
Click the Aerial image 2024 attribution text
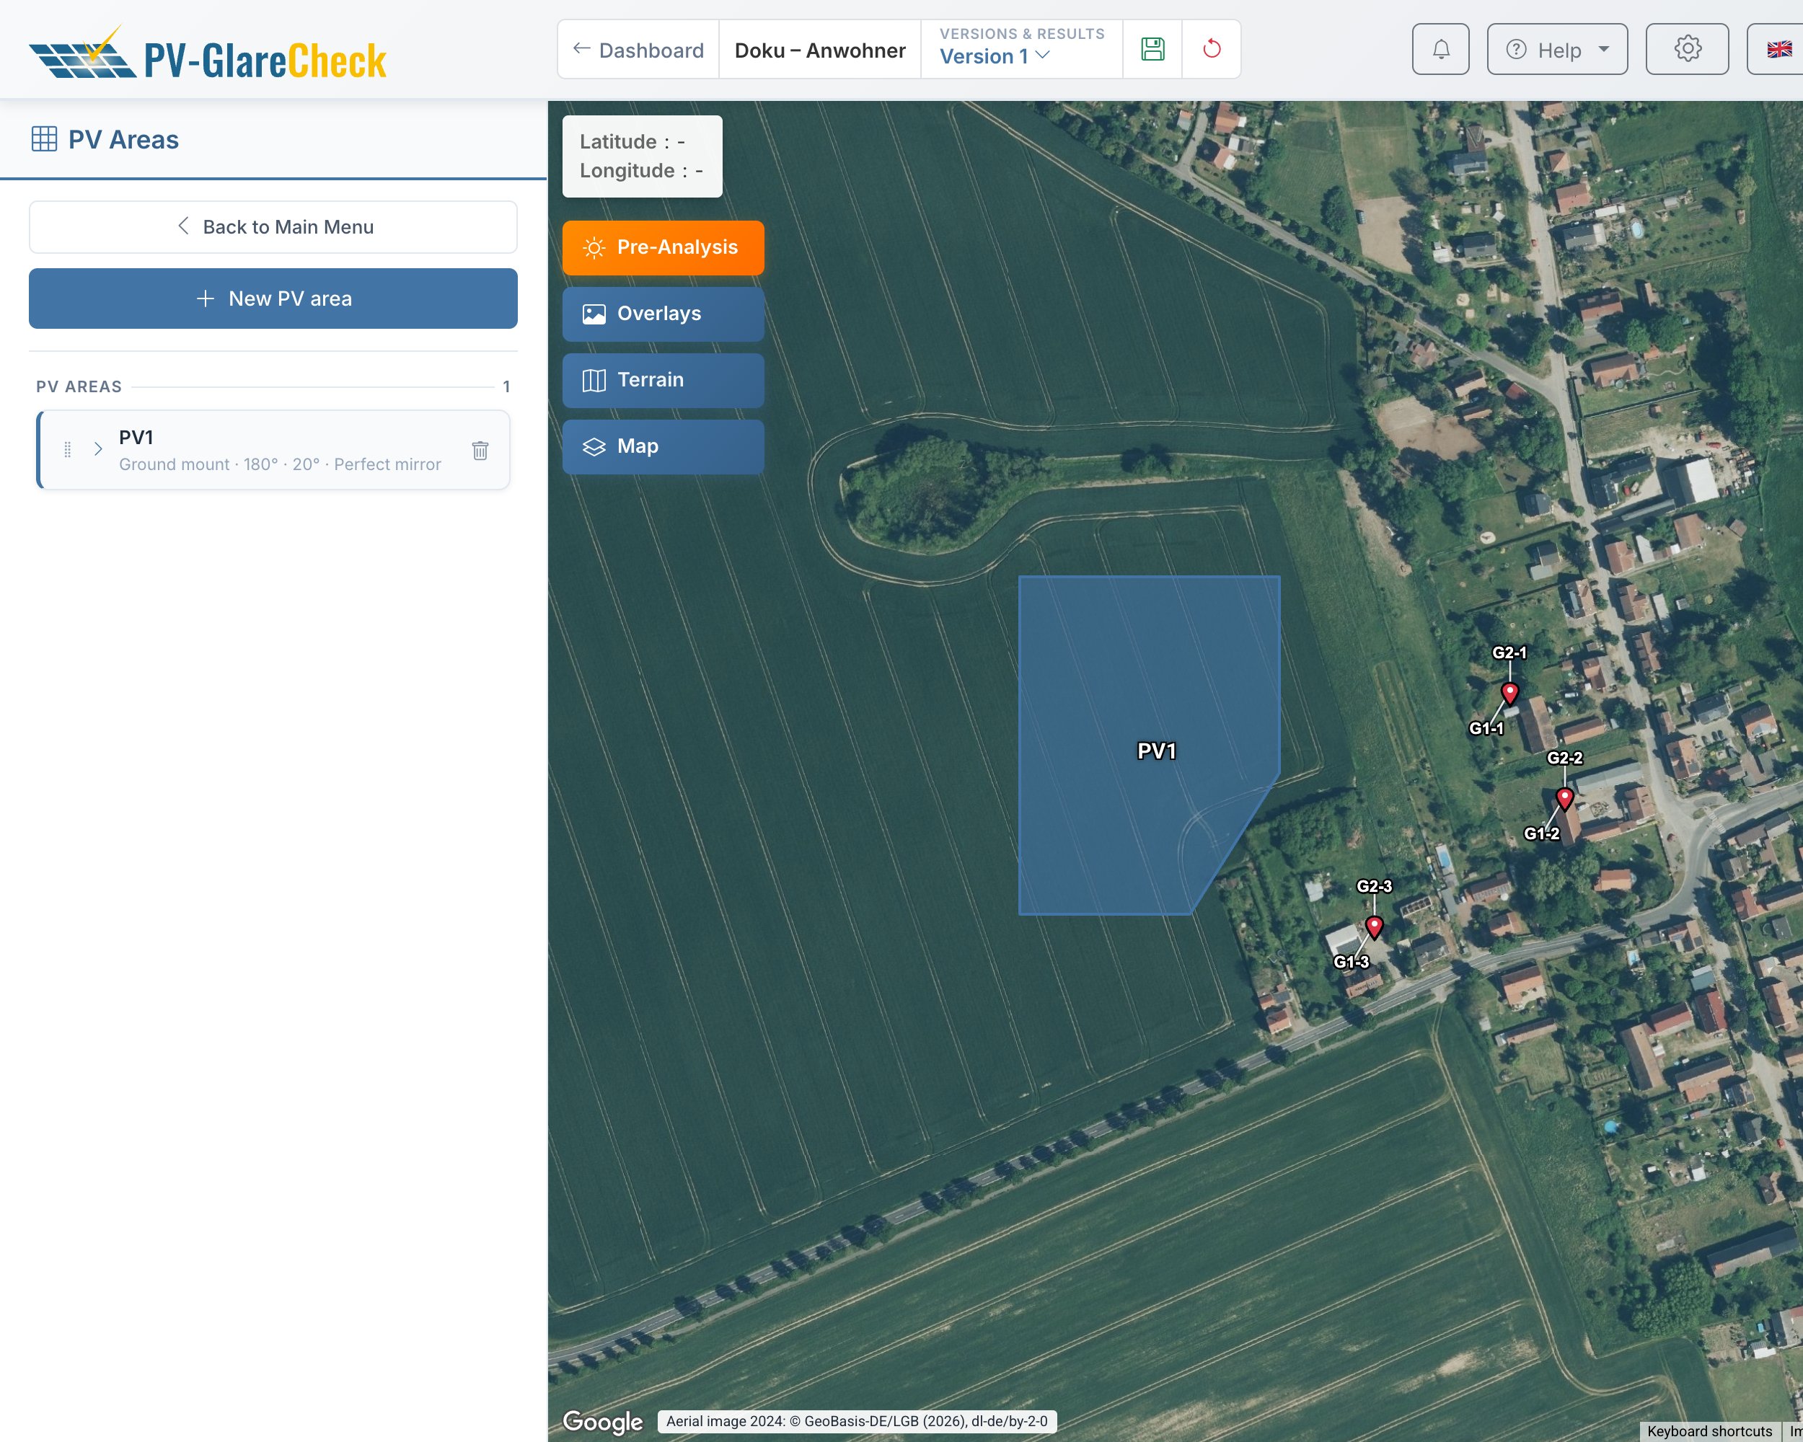(x=856, y=1420)
